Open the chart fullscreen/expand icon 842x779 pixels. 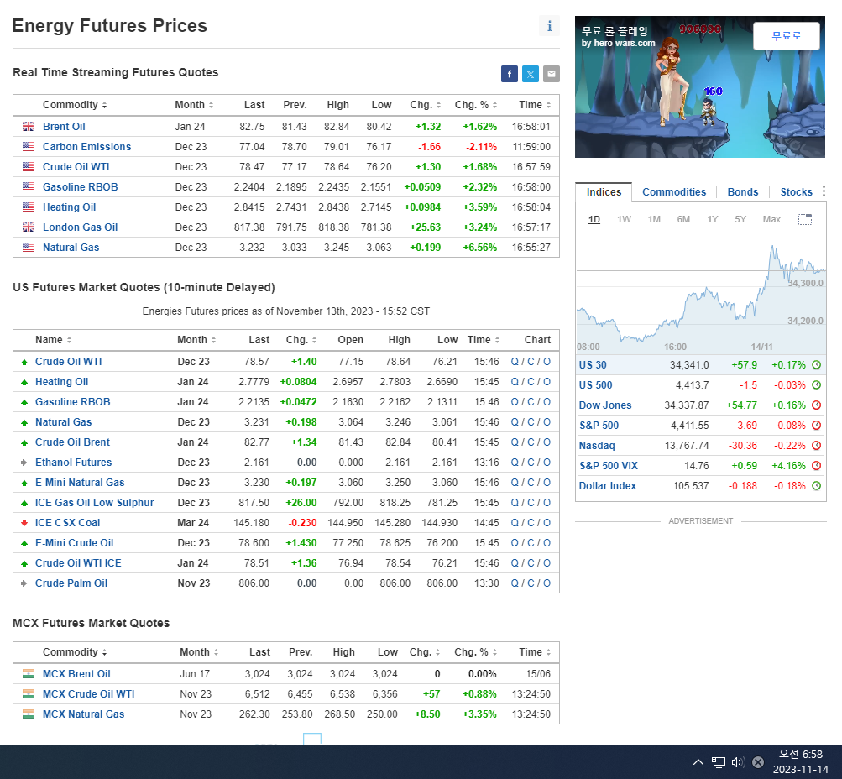(805, 219)
